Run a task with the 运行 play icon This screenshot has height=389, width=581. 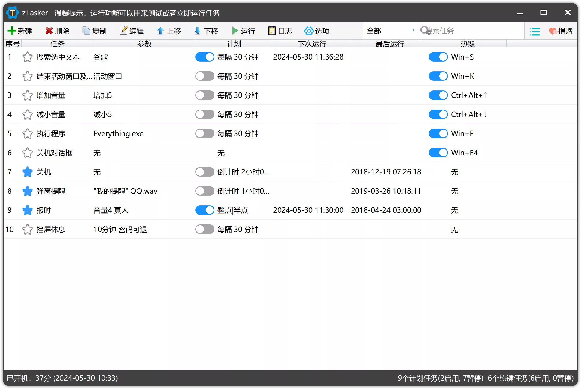243,31
